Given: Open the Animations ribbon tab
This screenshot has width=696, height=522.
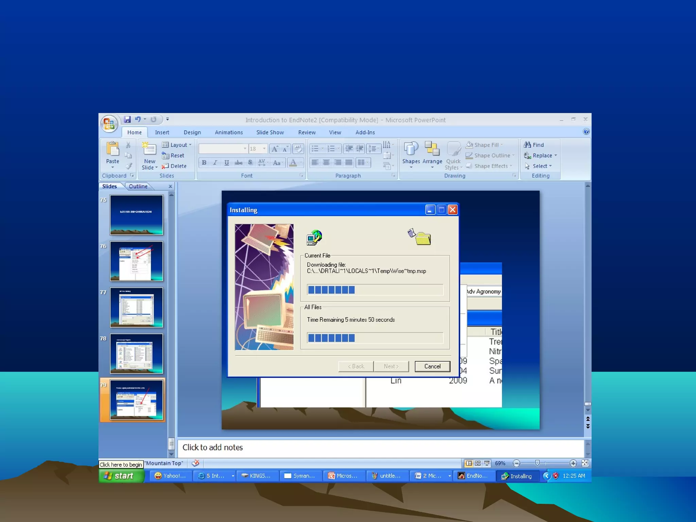Looking at the screenshot, I should [x=229, y=133].
